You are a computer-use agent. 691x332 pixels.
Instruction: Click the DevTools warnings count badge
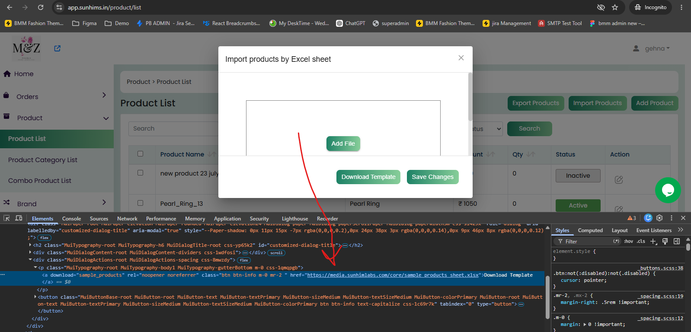pyautogui.click(x=632, y=218)
